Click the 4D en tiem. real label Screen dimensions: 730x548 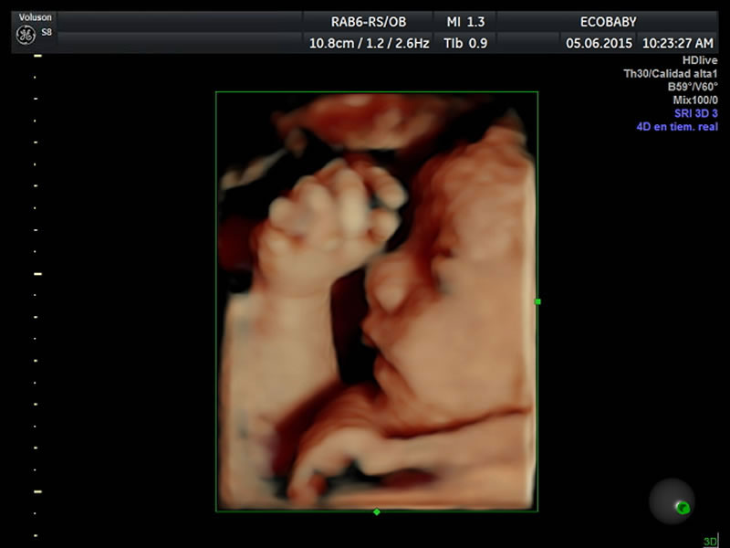(677, 127)
